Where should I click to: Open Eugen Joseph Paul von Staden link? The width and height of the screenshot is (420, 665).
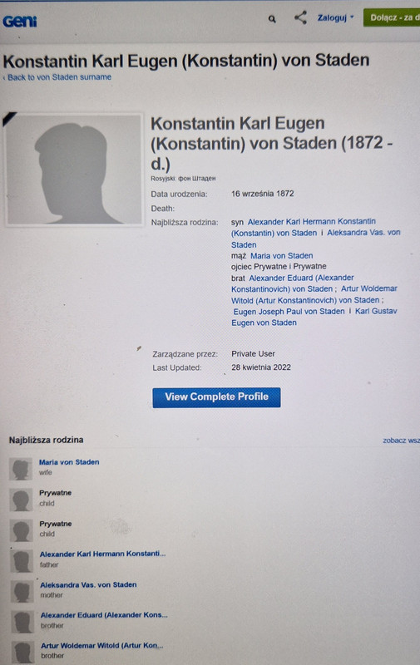point(289,311)
